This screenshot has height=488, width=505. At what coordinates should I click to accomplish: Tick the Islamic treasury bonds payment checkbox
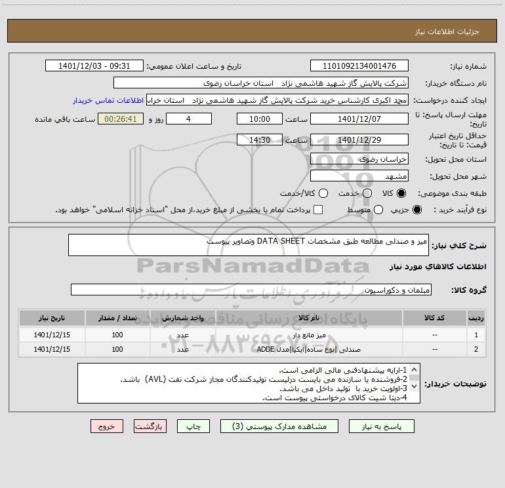[318, 210]
